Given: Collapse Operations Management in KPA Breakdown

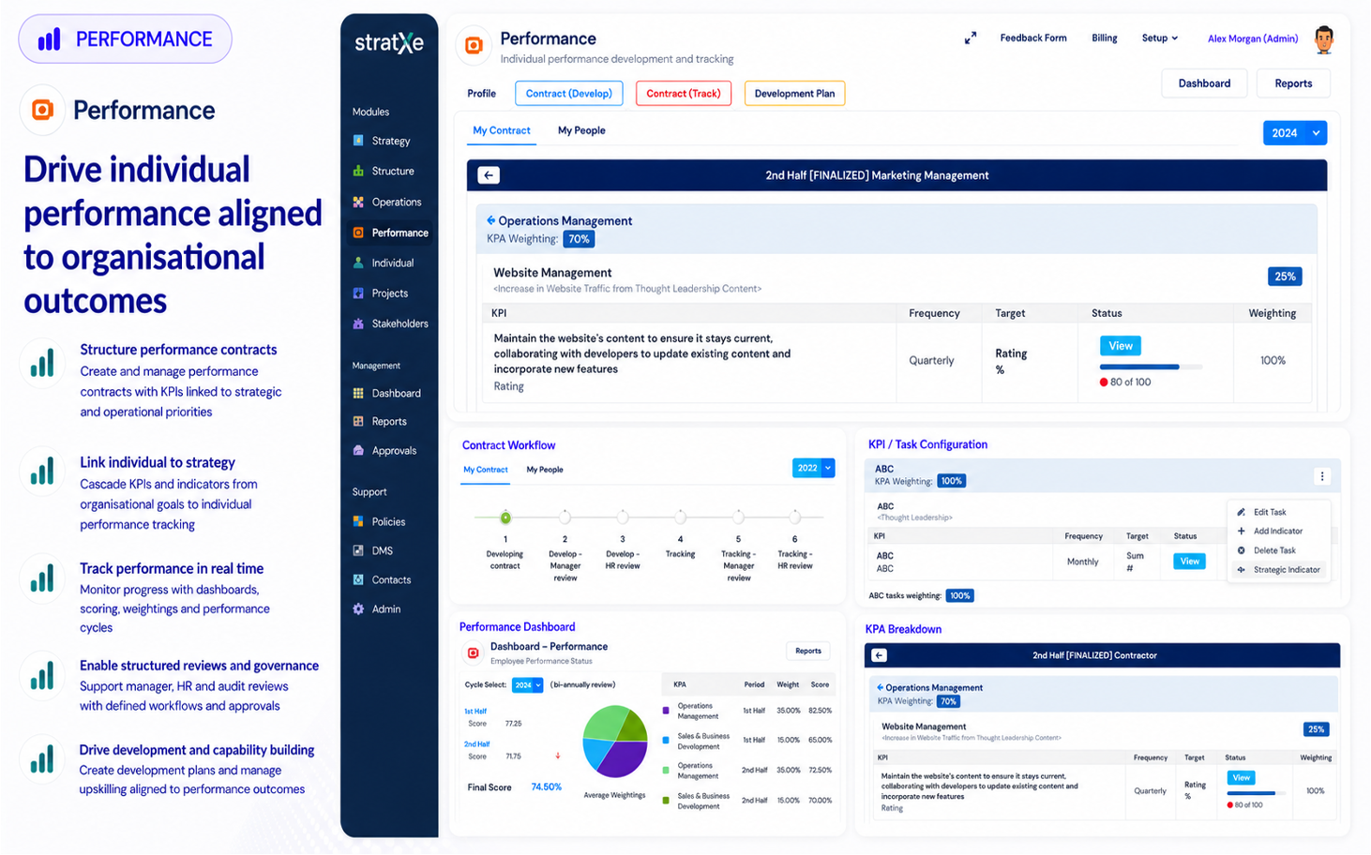Looking at the screenshot, I should [x=880, y=687].
